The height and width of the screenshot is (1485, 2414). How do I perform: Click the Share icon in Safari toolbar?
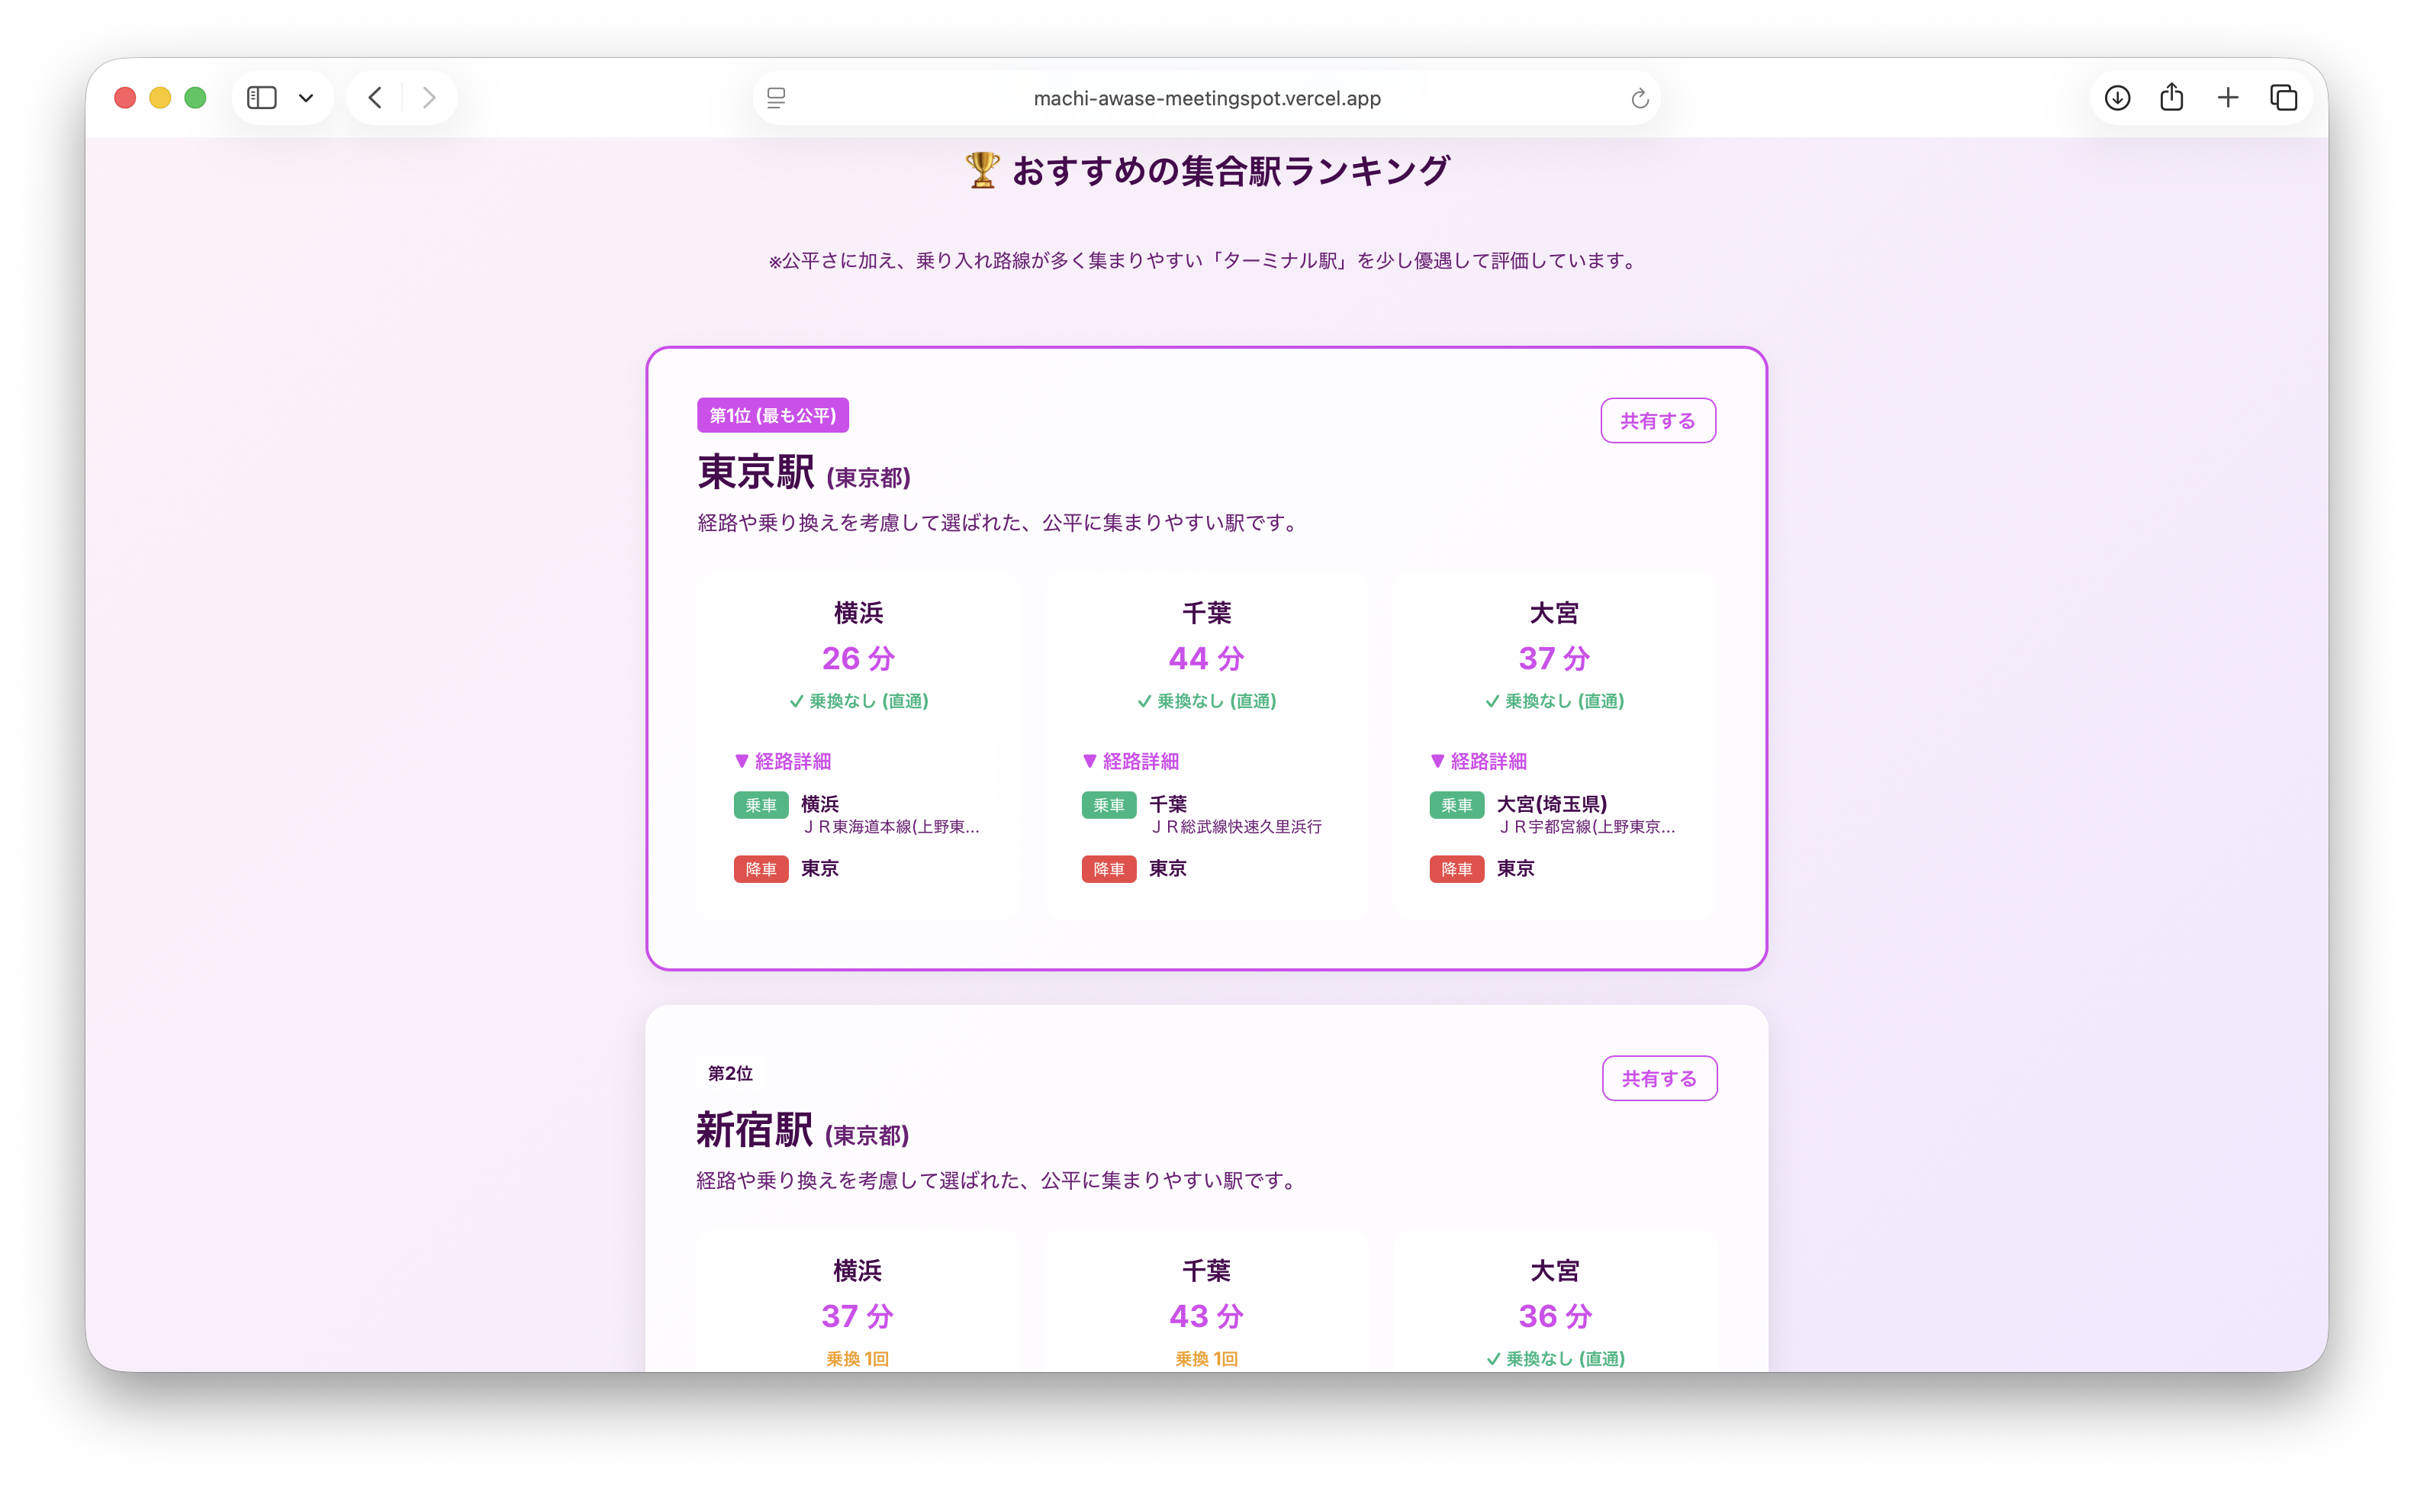[2171, 96]
